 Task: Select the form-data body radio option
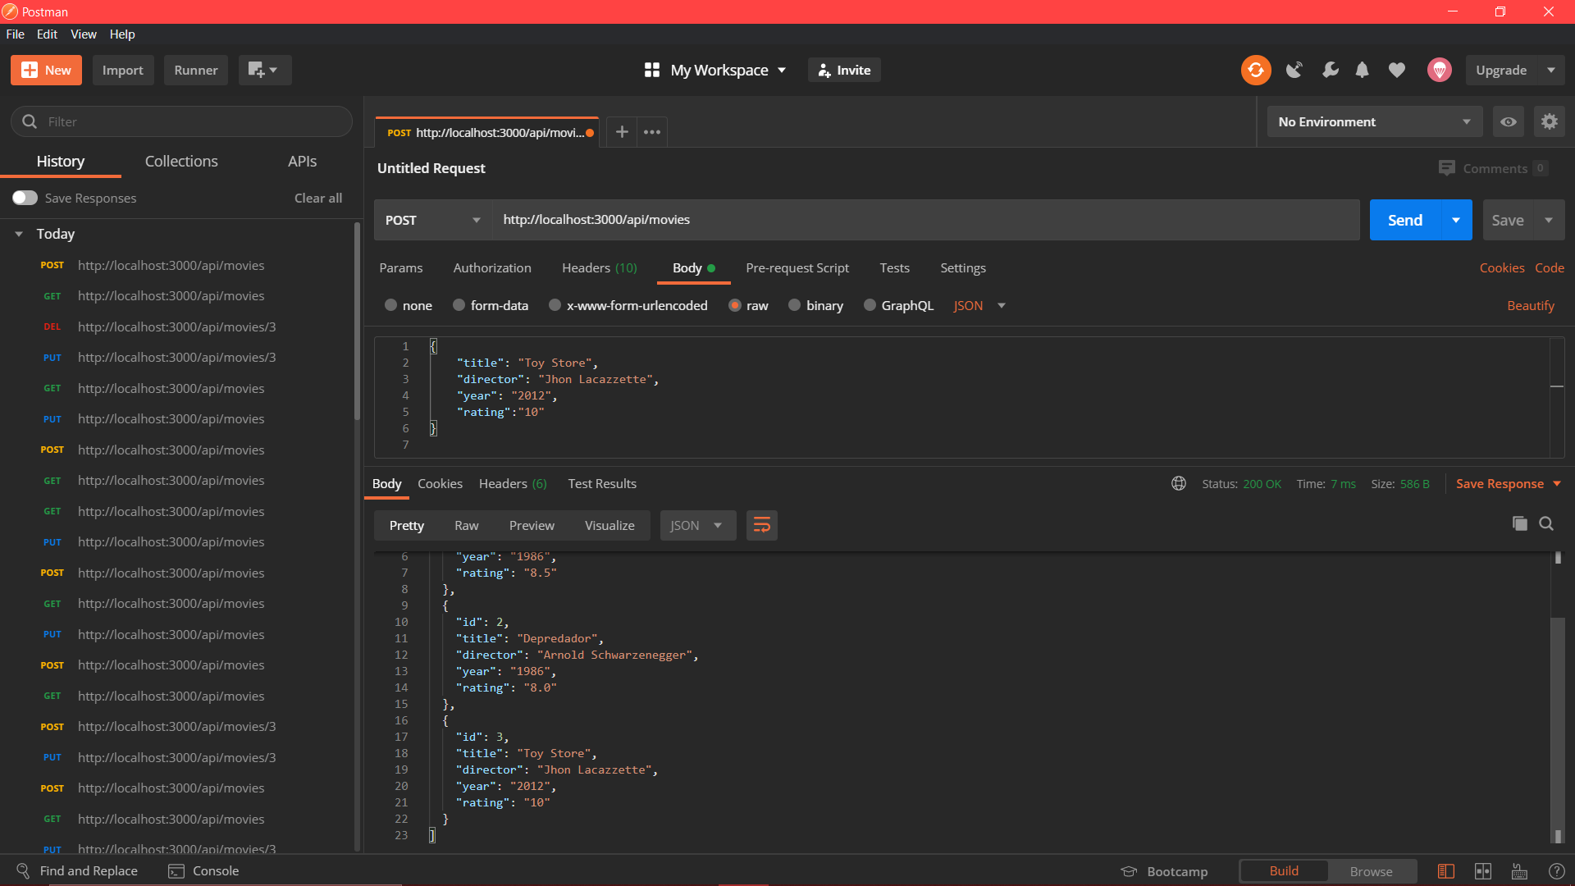pos(459,305)
